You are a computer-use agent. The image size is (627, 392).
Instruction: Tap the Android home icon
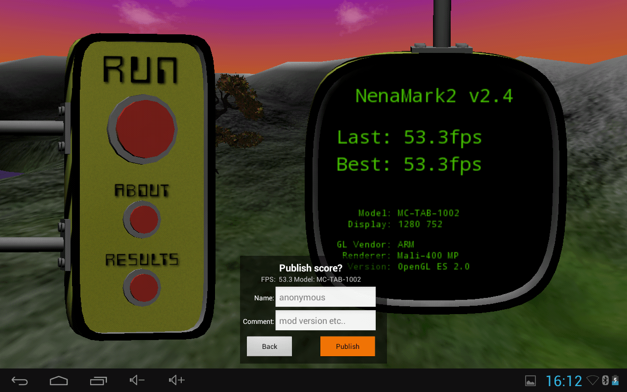coord(59,380)
